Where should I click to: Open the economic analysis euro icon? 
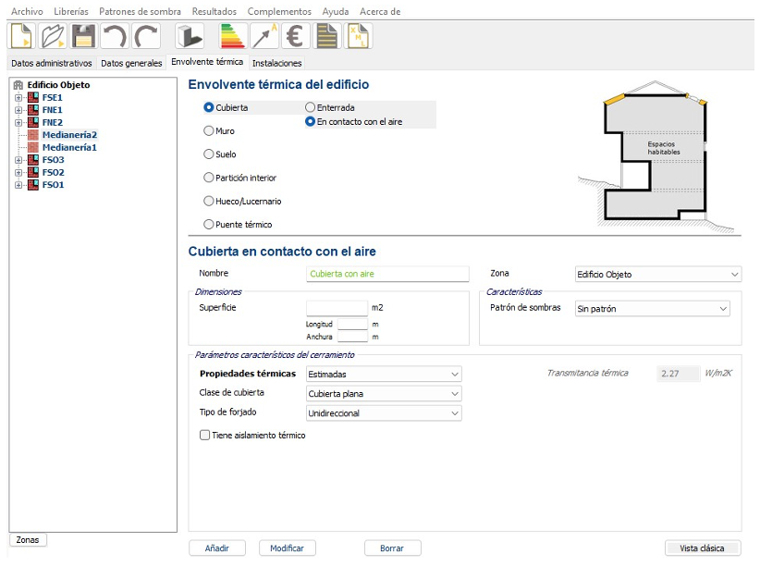(x=296, y=37)
